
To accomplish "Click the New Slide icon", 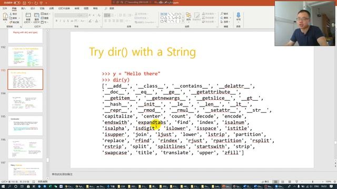I will tap(28, 15).
